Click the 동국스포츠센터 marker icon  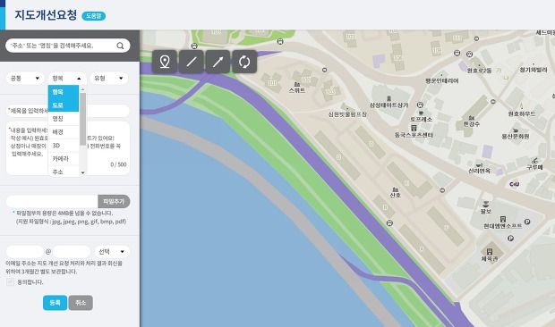[x=413, y=128]
